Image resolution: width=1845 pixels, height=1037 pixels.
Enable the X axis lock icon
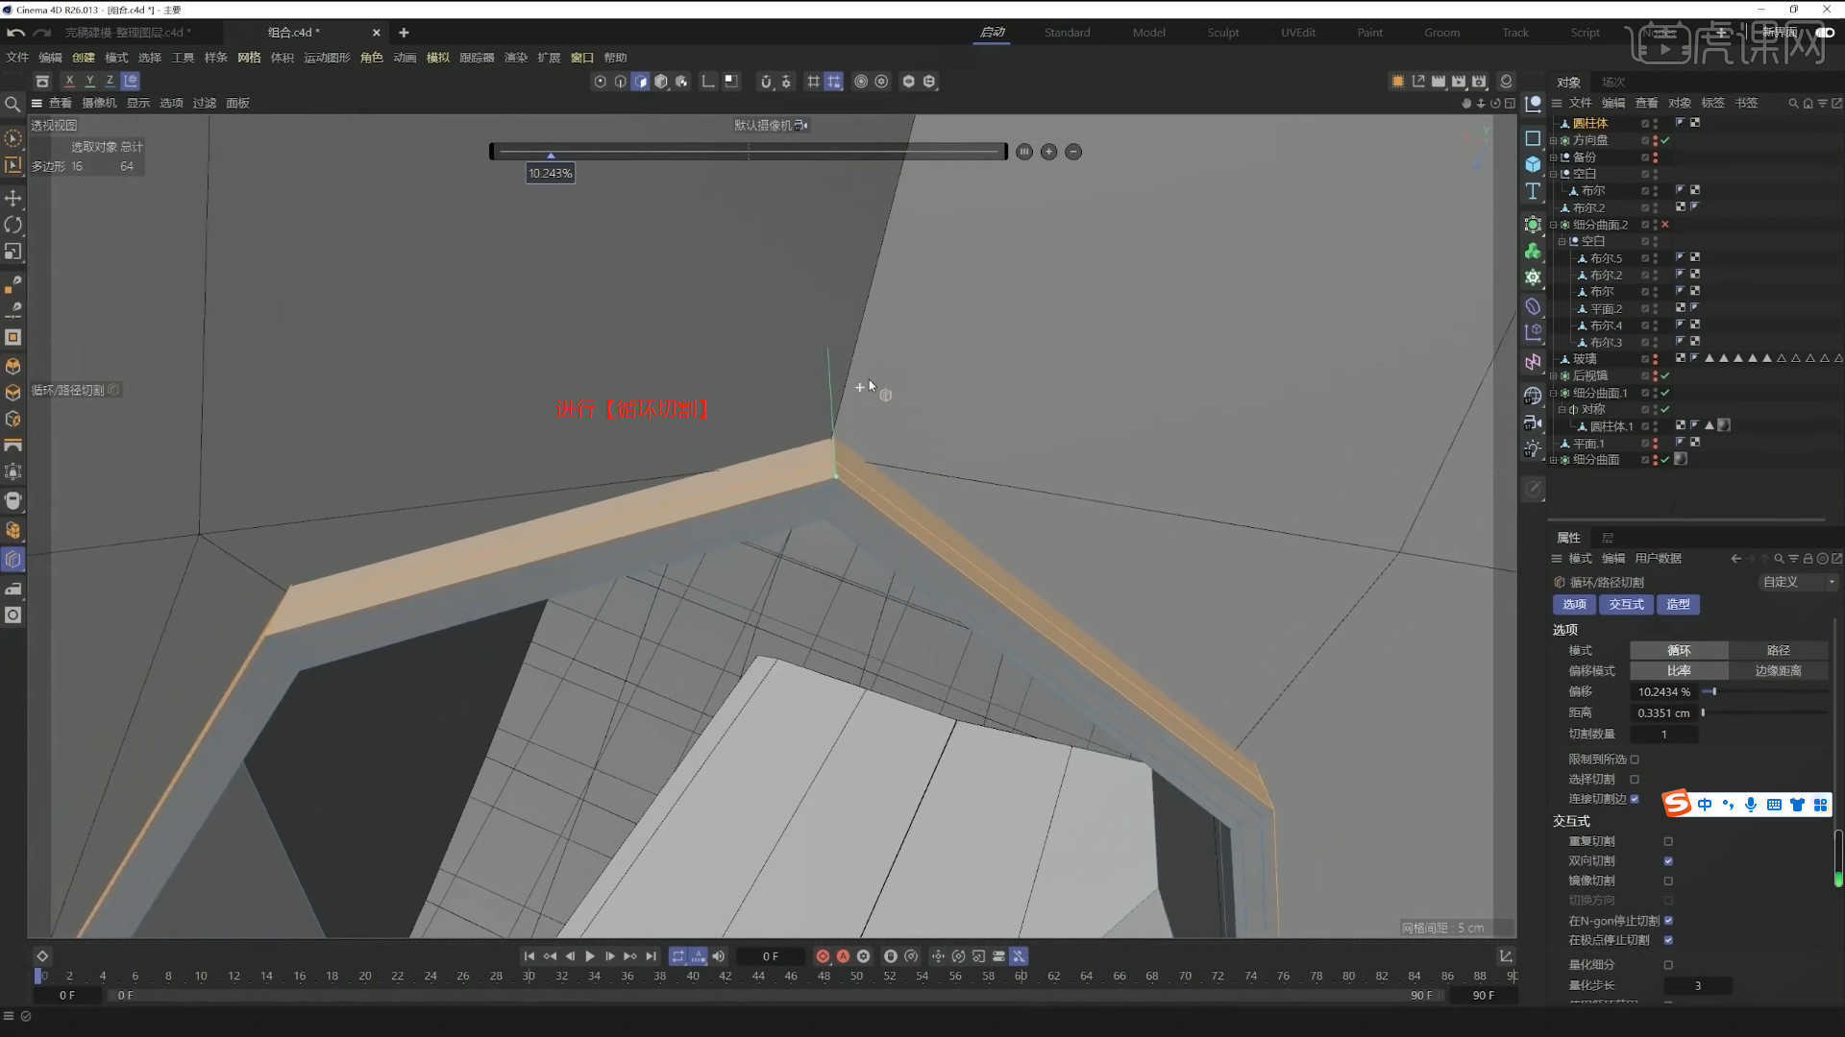(68, 81)
